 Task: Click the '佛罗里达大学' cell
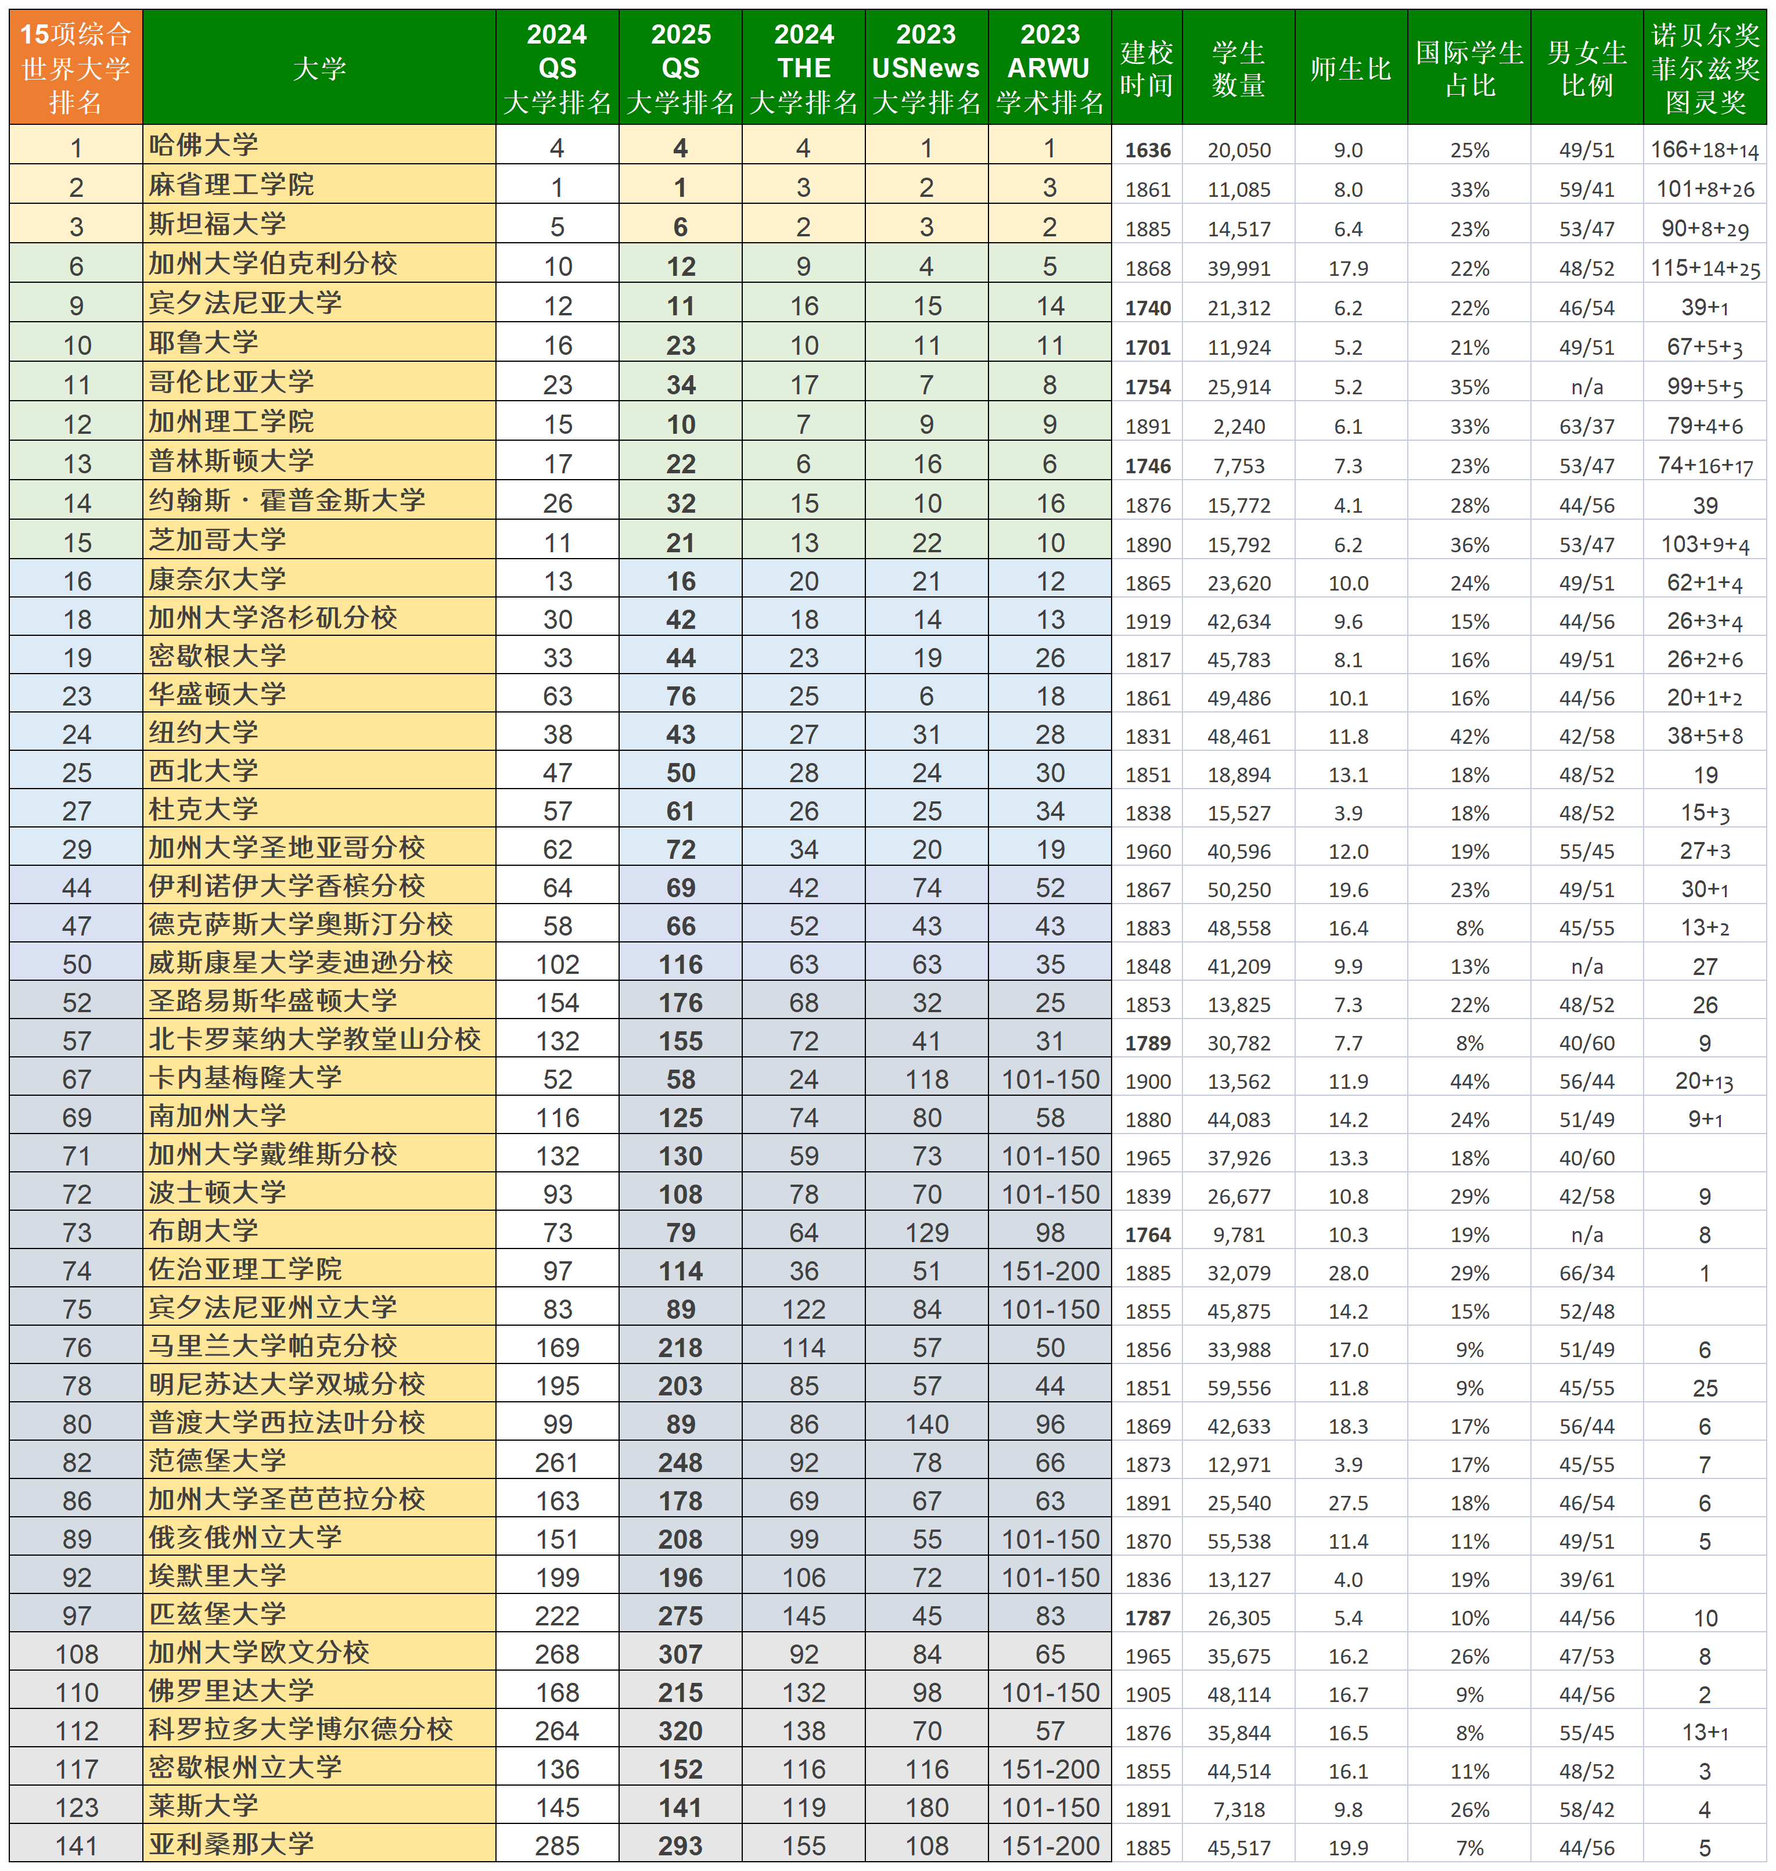point(319,1690)
